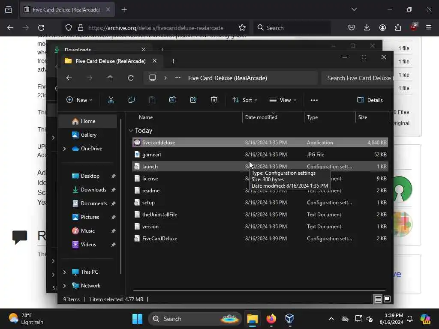Select the theUninstallFile text document
Image resolution: width=439 pixels, height=329 pixels.
[260, 215]
